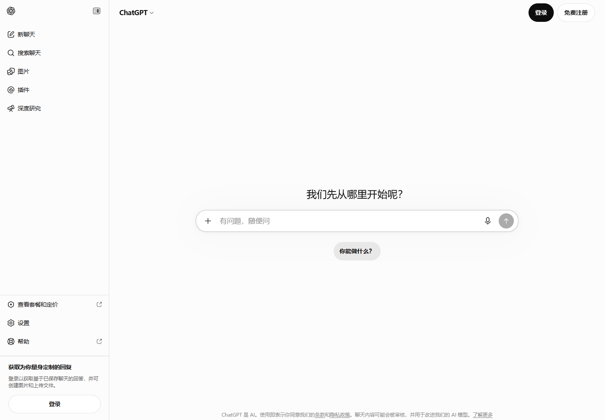
Task: Click the lifebuoy icon beside 帮助
Action: click(x=11, y=341)
